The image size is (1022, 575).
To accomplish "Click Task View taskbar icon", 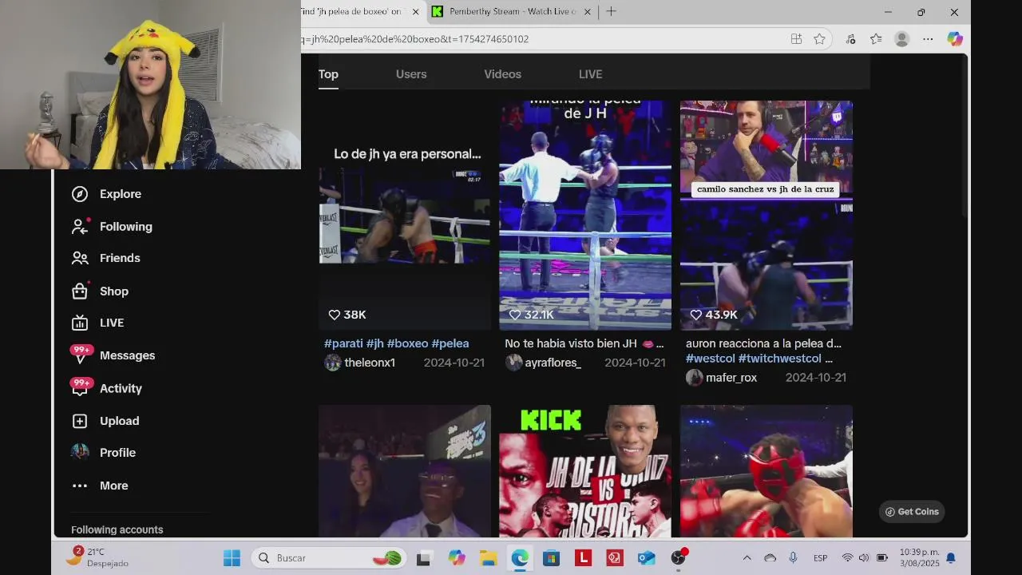I will (x=424, y=558).
